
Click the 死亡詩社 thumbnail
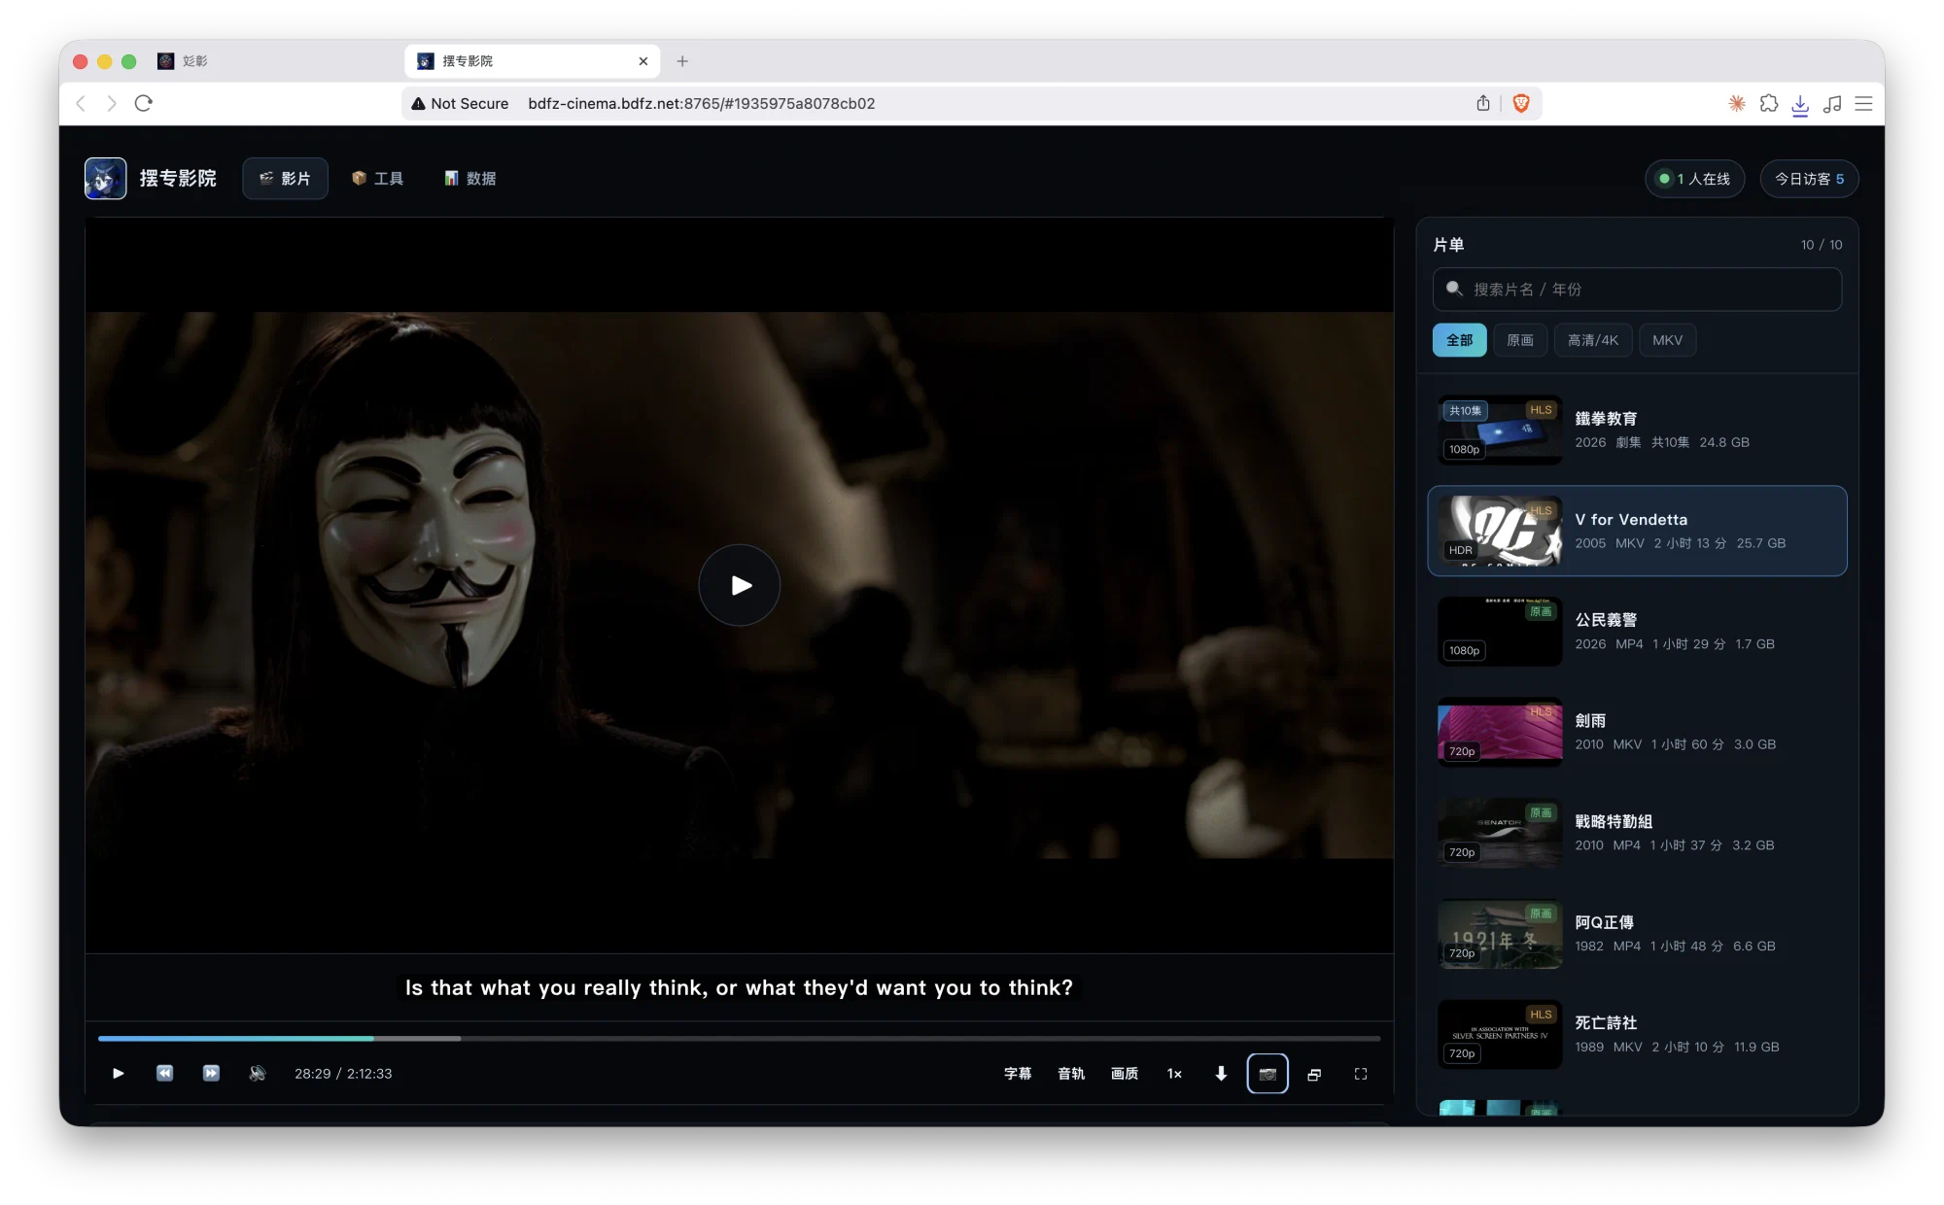click(1500, 1034)
